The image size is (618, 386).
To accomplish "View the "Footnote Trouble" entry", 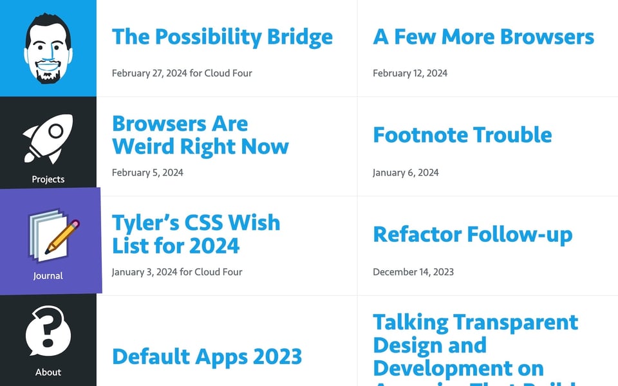I will point(462,135).
